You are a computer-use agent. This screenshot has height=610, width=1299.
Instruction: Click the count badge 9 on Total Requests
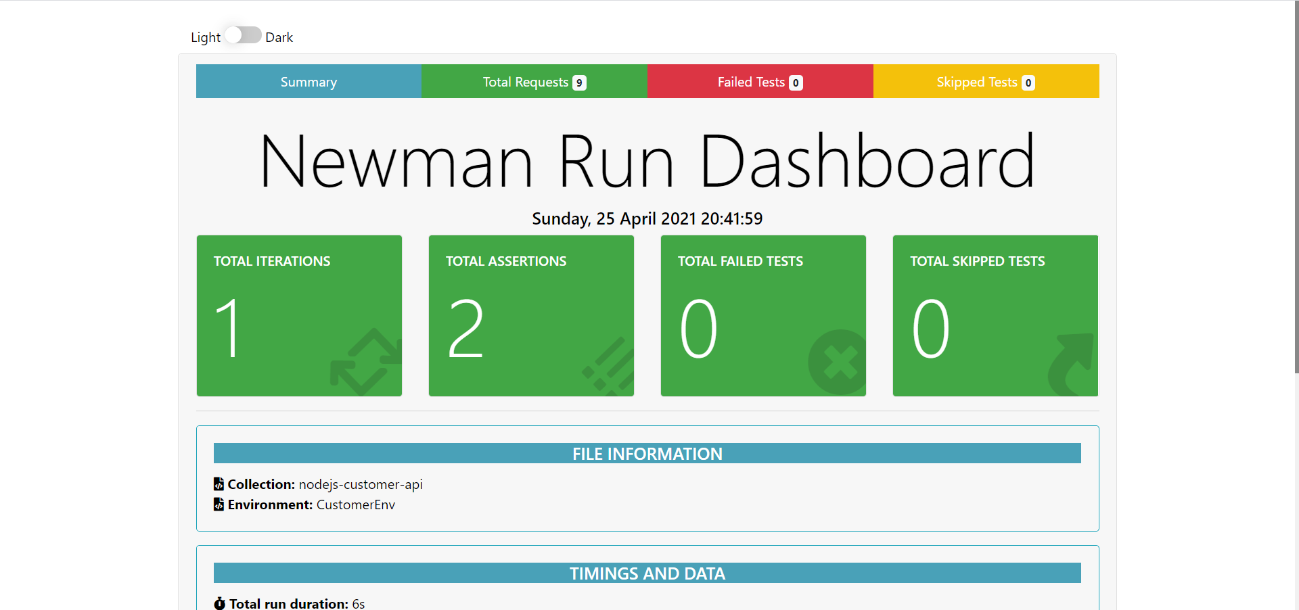coord(579,82)
